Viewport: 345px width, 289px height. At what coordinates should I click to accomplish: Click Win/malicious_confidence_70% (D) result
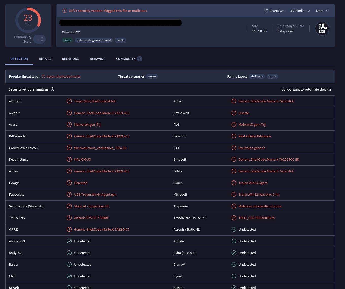pyautogui.click(x=100, y=148)
